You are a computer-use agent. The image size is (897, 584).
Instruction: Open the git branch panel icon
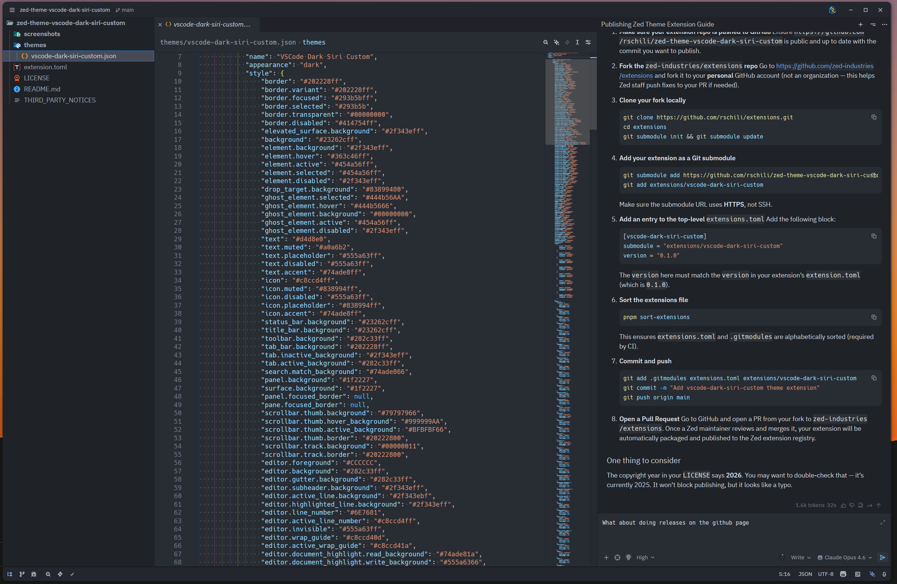click(22, 574)
